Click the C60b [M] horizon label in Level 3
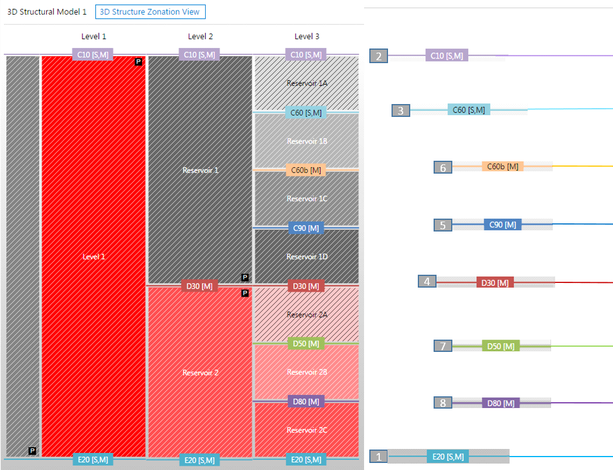This screenshot has width=613, height=470. pos(306,170)
